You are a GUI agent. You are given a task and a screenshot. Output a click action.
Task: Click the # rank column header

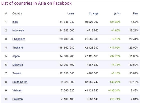pos(6,13)
